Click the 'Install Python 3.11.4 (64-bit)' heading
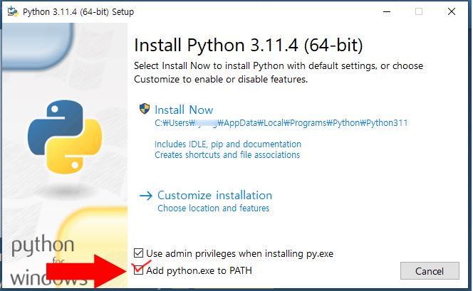The width and height of the screenshot is (473, 291). pyautogui.click(x=249, y=46)
